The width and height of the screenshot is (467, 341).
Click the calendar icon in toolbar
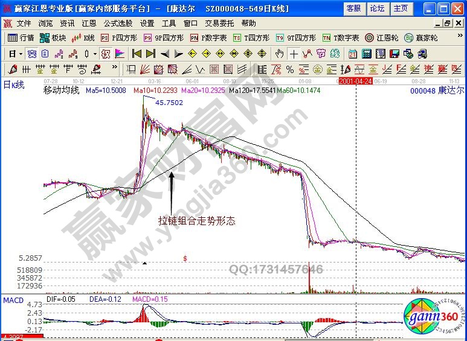click(x=352, y=53)
